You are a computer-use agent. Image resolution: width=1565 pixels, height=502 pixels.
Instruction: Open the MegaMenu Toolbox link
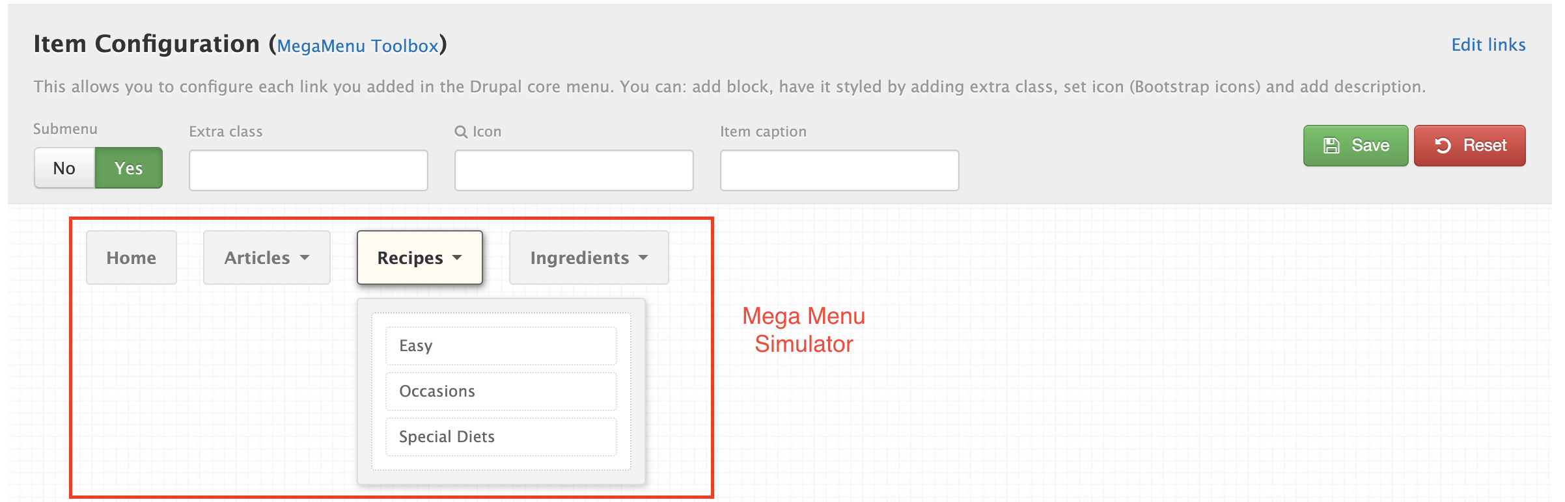pos(357,46)
